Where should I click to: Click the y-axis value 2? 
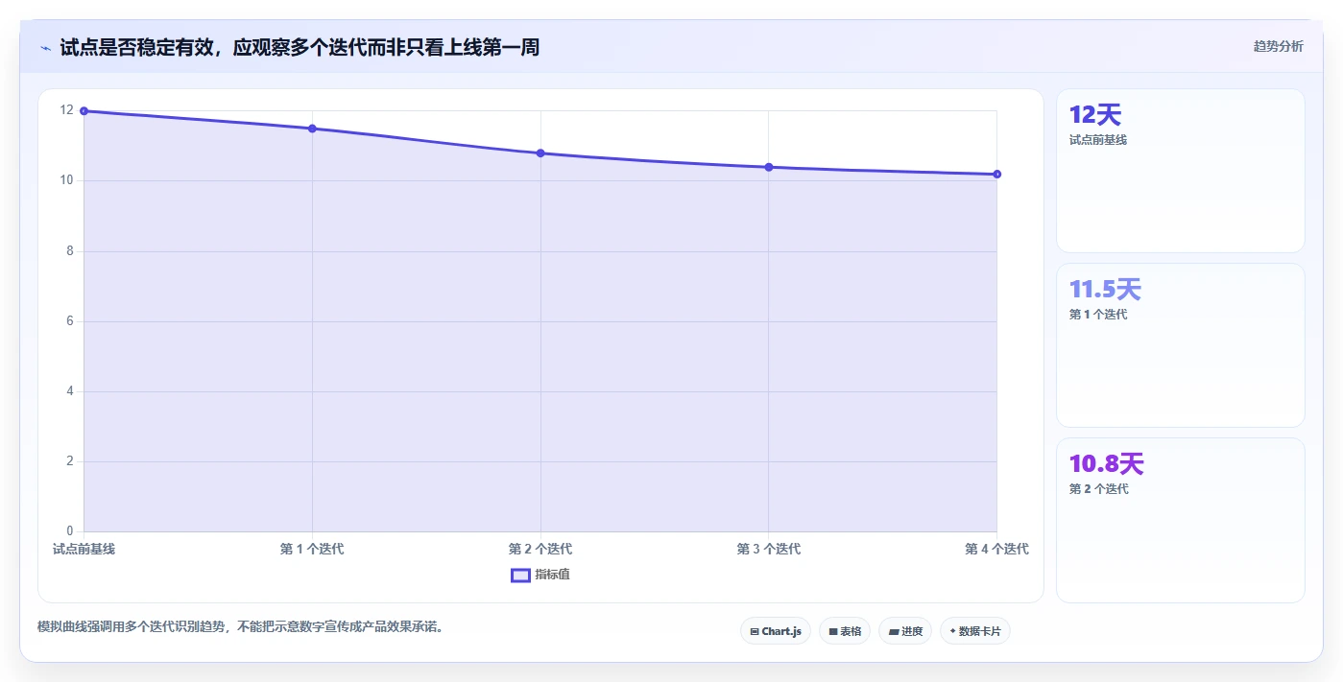69,461
